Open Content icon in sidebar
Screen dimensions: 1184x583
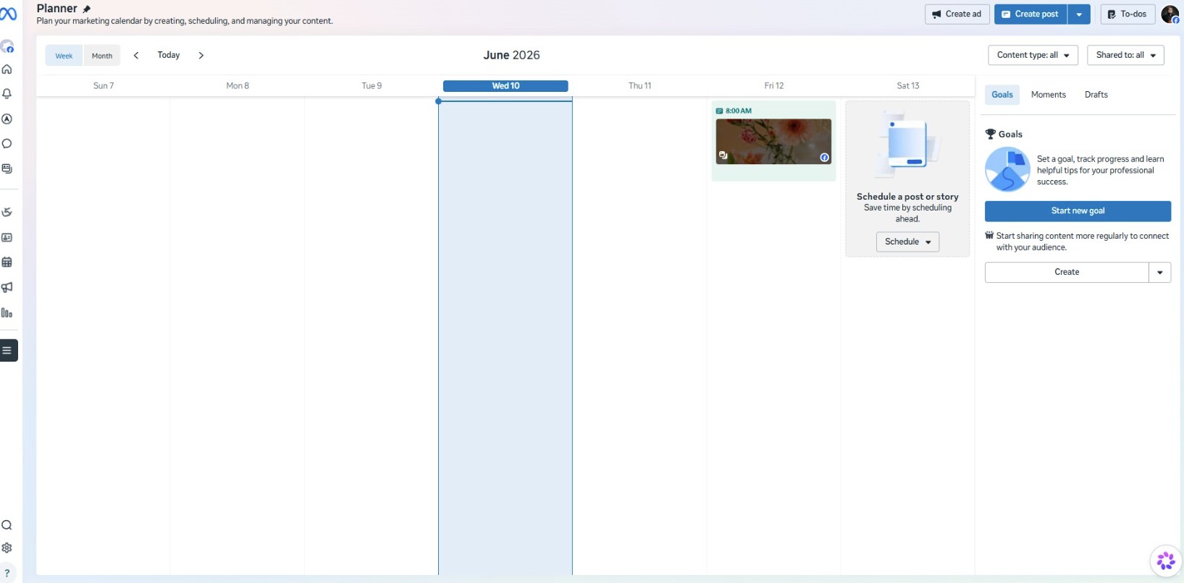point(7,169)
